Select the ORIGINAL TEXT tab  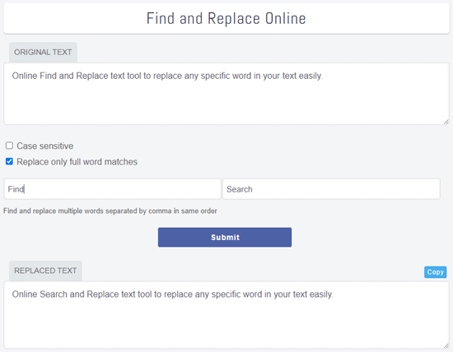pos(43,52)
